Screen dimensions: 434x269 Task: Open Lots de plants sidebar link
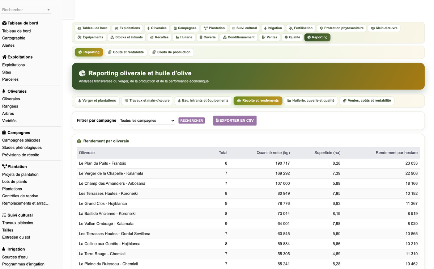point(14,181)
